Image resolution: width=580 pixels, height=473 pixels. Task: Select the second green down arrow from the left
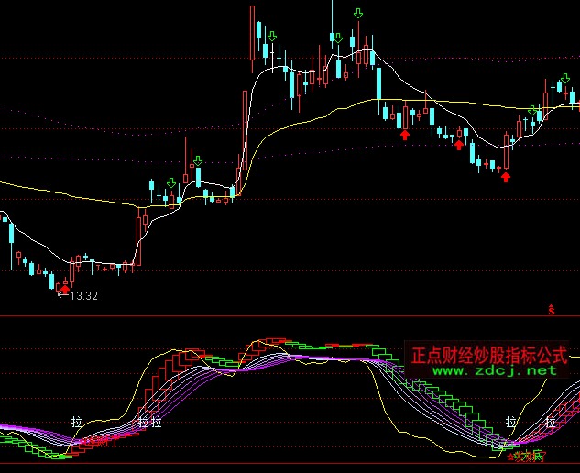[x=197, y=161]
